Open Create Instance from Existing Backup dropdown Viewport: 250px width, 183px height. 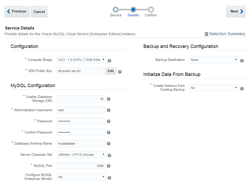tap(214, 88)
